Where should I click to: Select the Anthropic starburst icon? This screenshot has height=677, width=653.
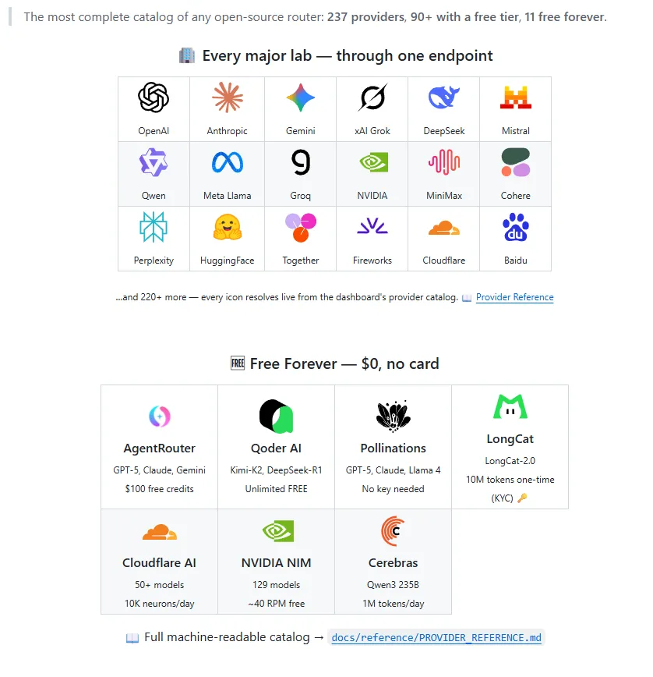(x=228, y=97)
